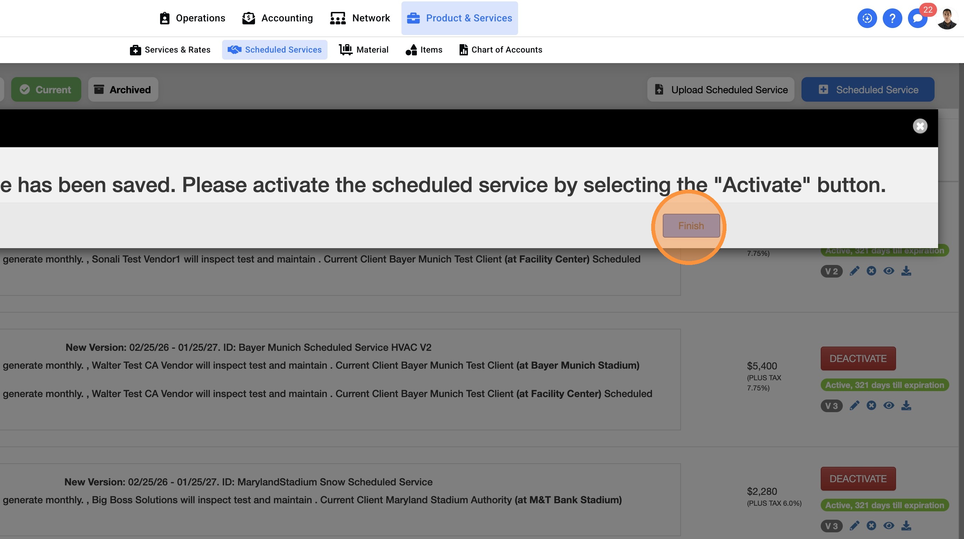Edit the Bayer Munich HVAC V2 service
The width and height of the screenshot is (964, 539).
854,405
